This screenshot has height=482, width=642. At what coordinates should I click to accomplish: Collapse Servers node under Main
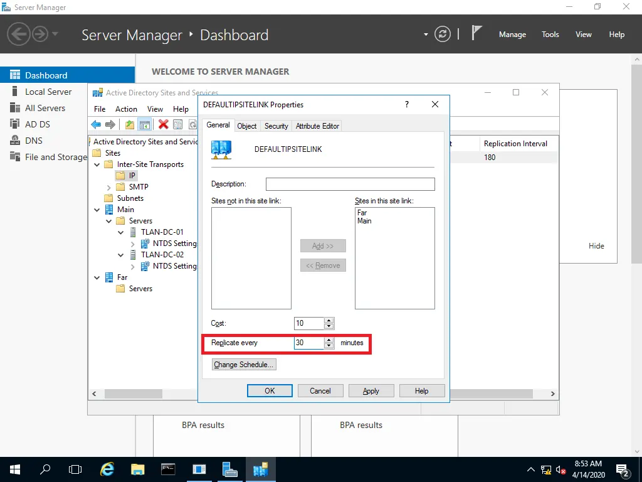pyautogui.click(x=109, y=221)
